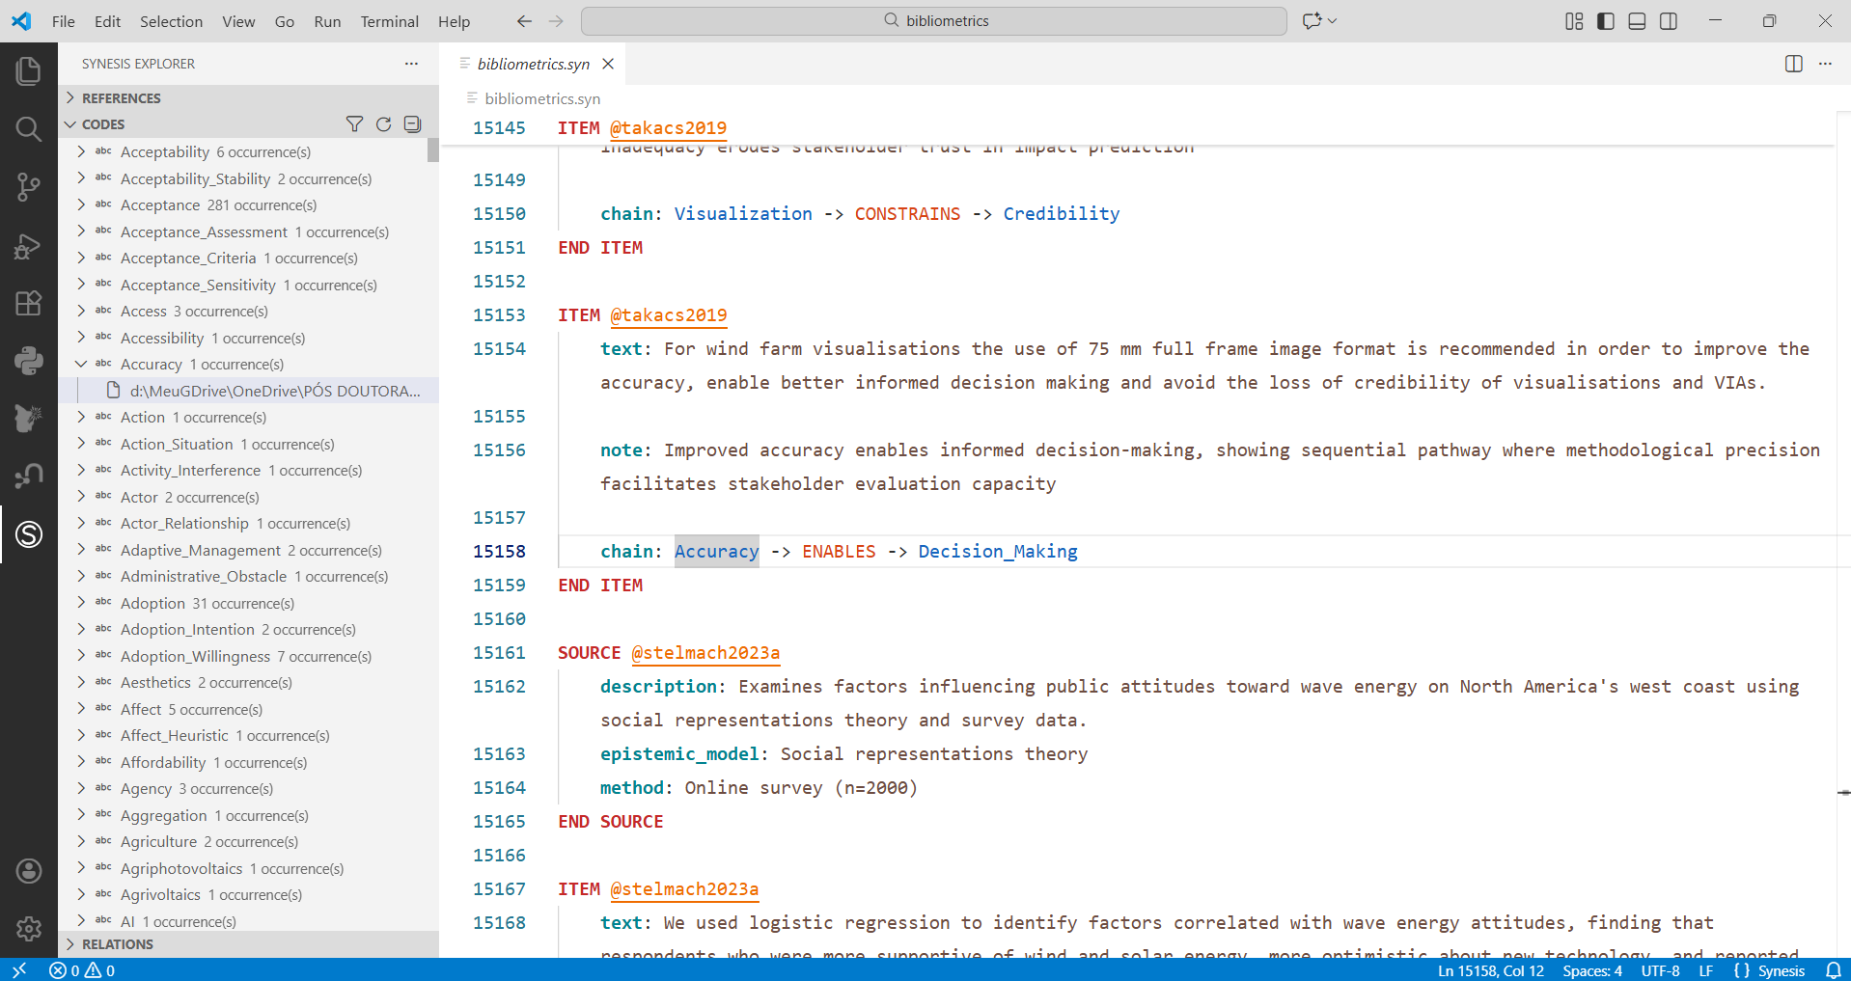Open the Terminal menu
1851x981 pixels.
tap(389, 21)
